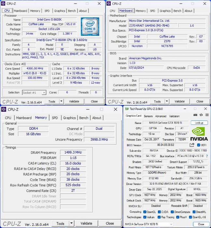Toggle the OpenCL checkbox
The height and width of the screenshot is (228, 211).
pyautogui.click(x=145, y=212)
